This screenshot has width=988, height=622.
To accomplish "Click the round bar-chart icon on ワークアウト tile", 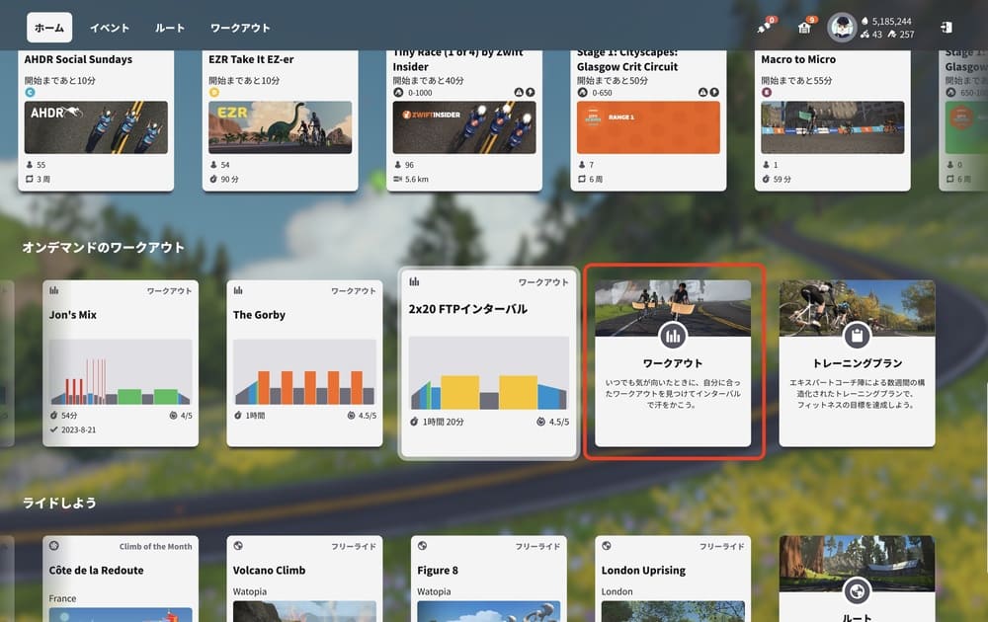I will pyautogui.click(x=673, y=336).
